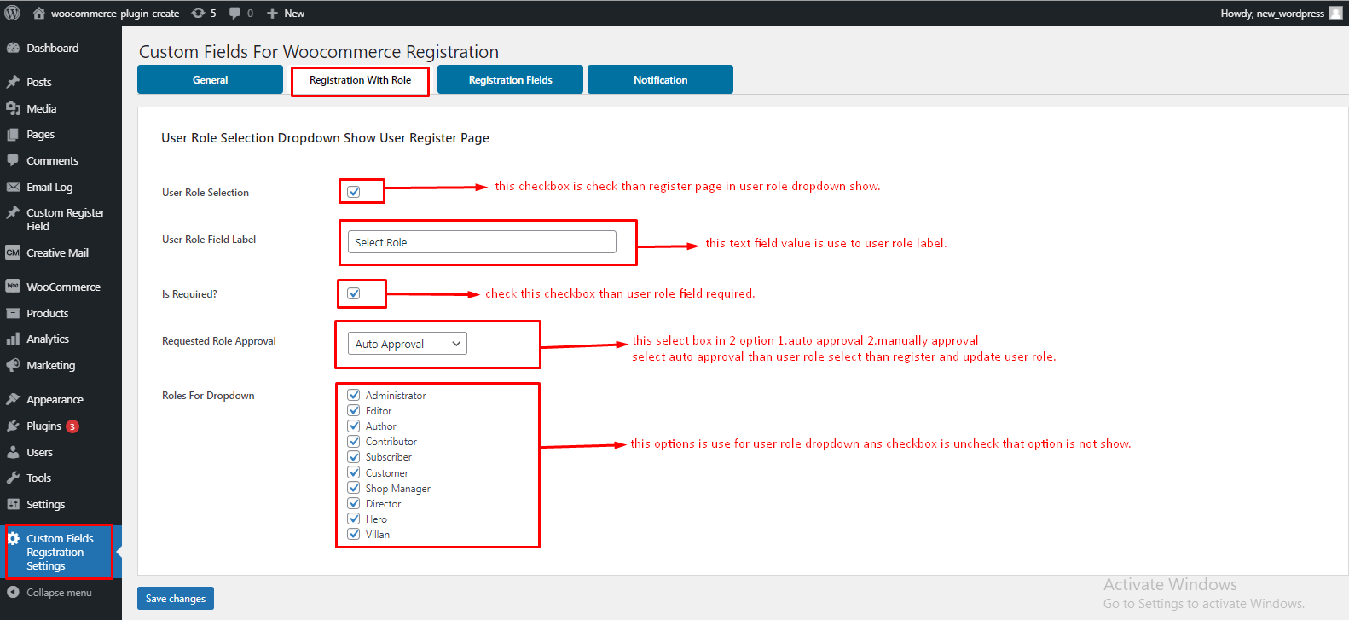The width and height of the screenshot is (1349, 620).
Task: Click the Comments bubble icon in sidebar
Action: 13,160
